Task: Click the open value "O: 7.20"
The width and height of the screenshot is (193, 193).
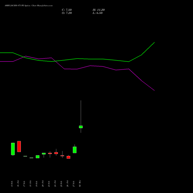Action: (67, 13)
